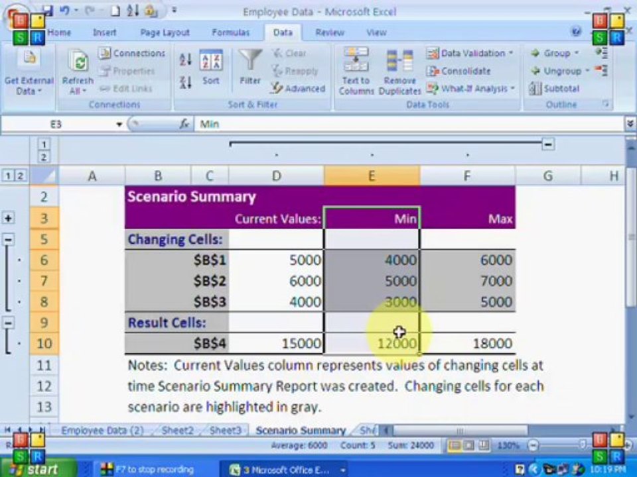Collapse column group minus button above G

pyautogui.click(x=548, y=144)
